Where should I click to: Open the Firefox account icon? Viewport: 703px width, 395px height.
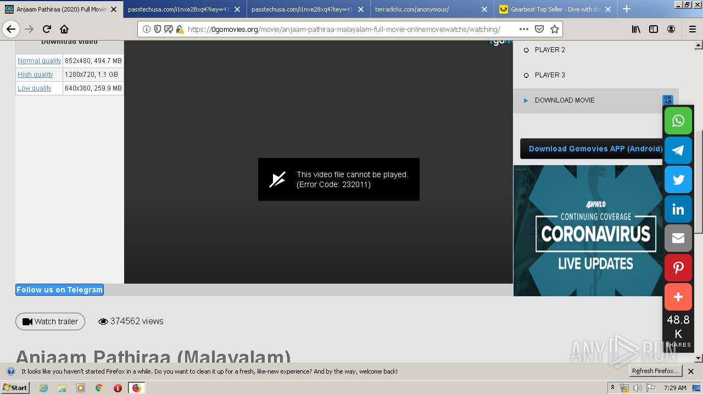click(x=671, y=29)
